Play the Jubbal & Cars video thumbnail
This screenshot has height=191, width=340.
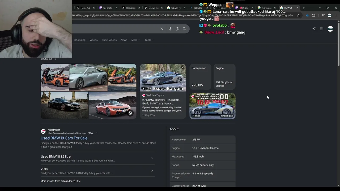[x=212, y=106]
